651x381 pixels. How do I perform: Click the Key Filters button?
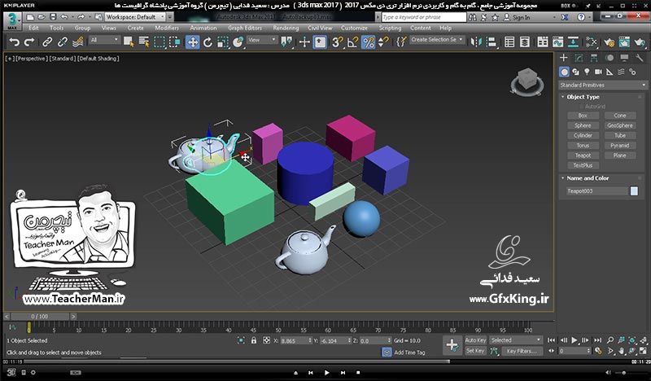pos(522,351)
